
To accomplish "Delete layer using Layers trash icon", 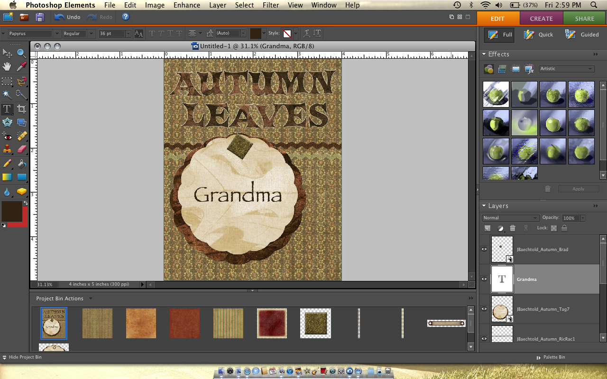I will tap(512, 228).
